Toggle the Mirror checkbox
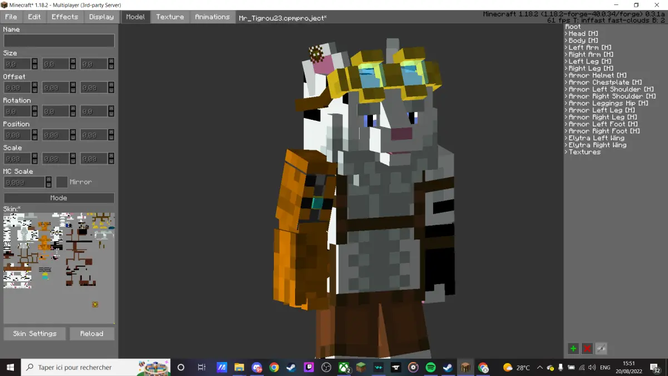668x376 pixels. [61, 182]
